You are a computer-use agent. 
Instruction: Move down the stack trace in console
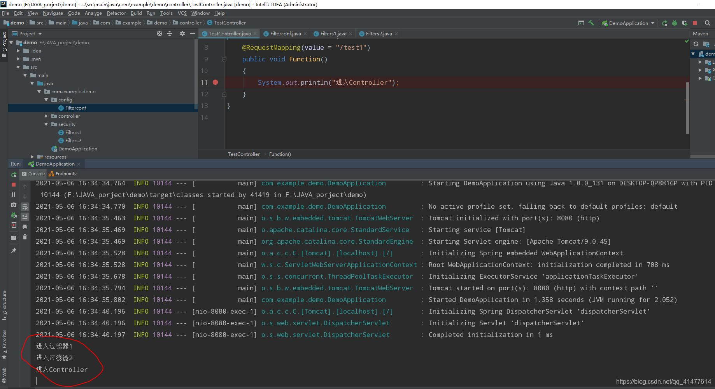(25, 197)
